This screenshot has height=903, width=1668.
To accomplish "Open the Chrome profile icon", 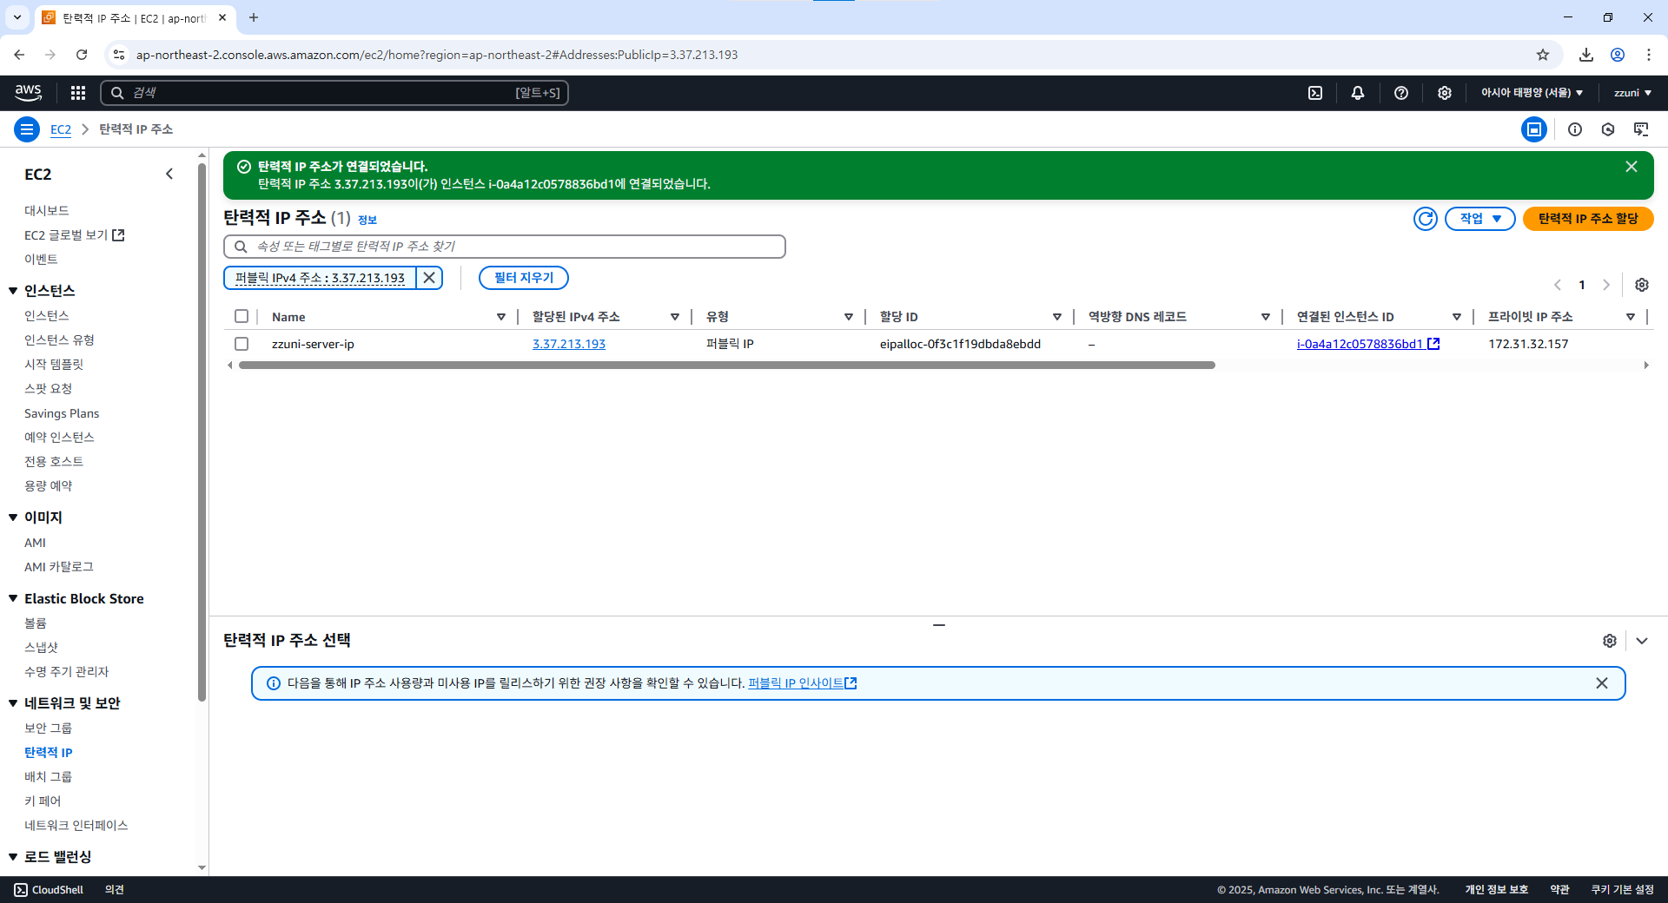I will [x=1618, y=55].
